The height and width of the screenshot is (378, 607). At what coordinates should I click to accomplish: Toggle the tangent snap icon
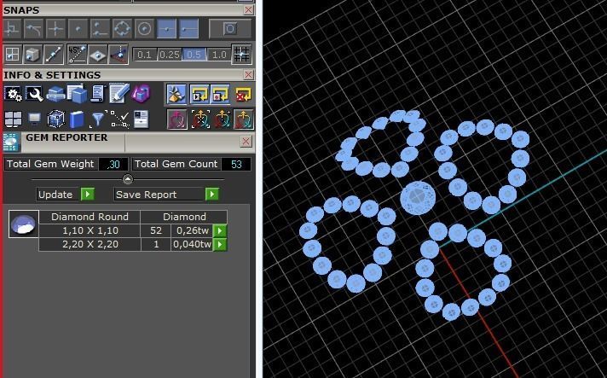(x=34, y=29)
